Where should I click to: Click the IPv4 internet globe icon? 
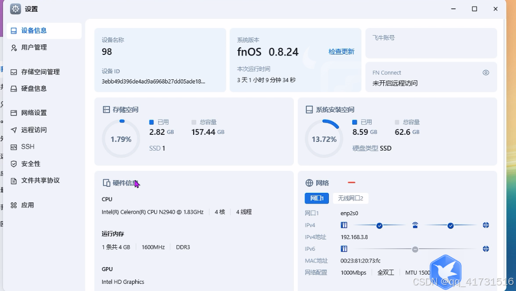pos(485,225)
